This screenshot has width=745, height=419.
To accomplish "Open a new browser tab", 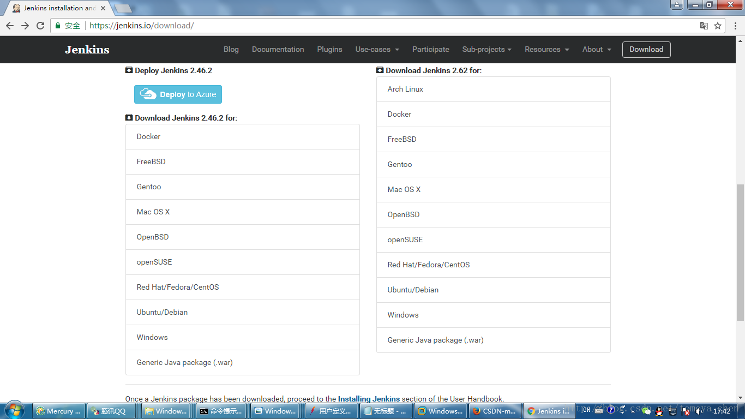I will tap(123, 8).
